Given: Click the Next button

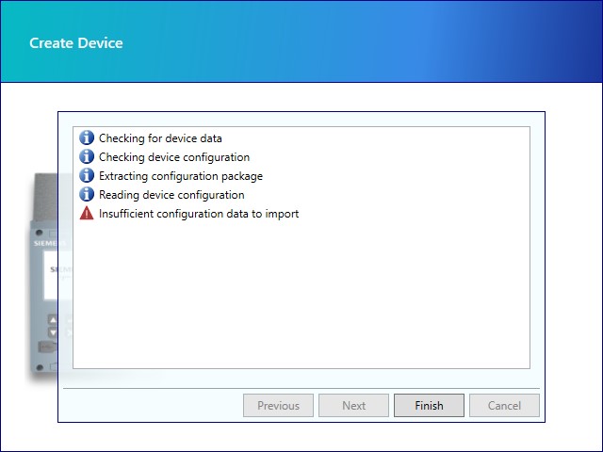Looking at the screenshot, I should 353,406.
